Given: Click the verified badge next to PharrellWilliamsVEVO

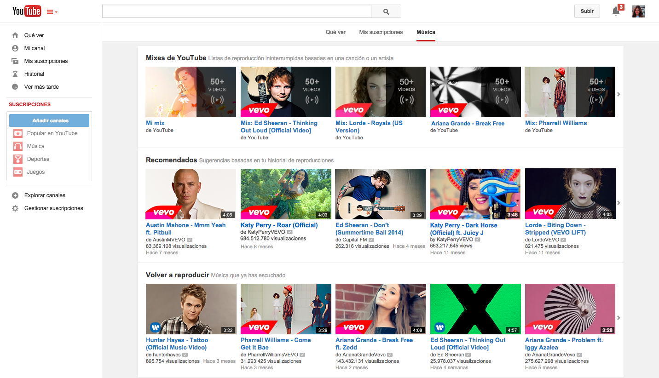Looking at the screenshot, I should (303, 355).
